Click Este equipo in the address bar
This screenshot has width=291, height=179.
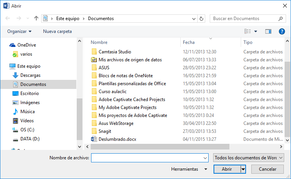[68, 19]
